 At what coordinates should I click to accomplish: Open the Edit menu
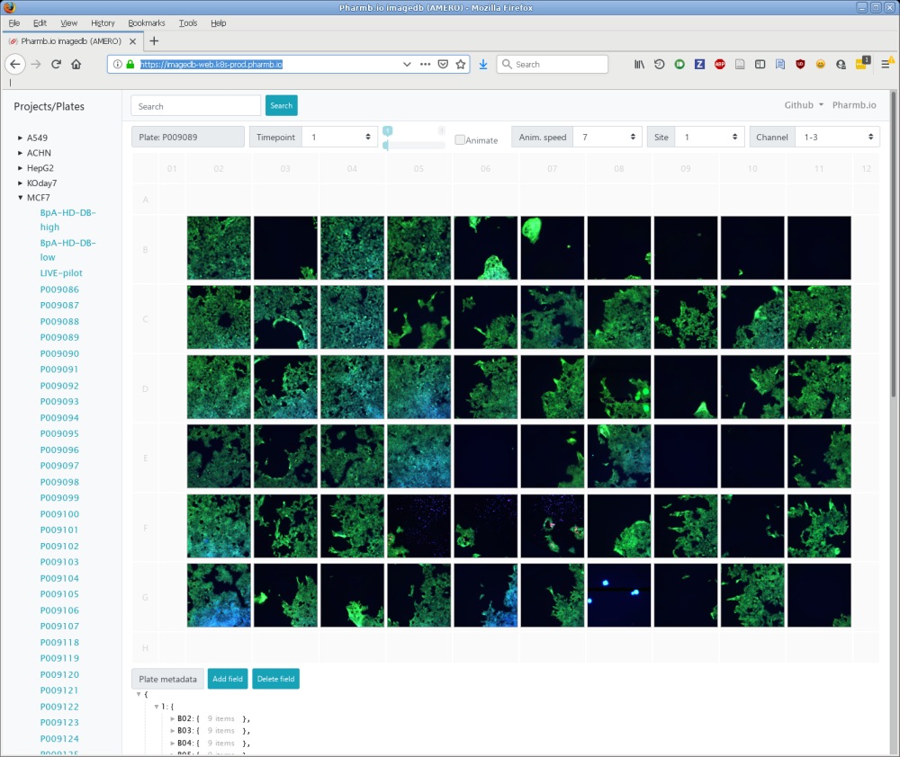40,23
